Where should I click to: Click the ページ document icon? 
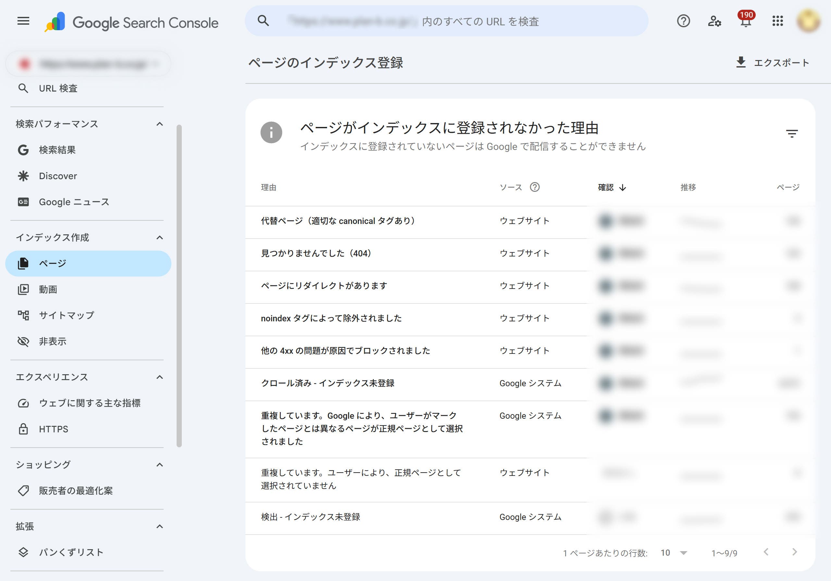(23, 264)
